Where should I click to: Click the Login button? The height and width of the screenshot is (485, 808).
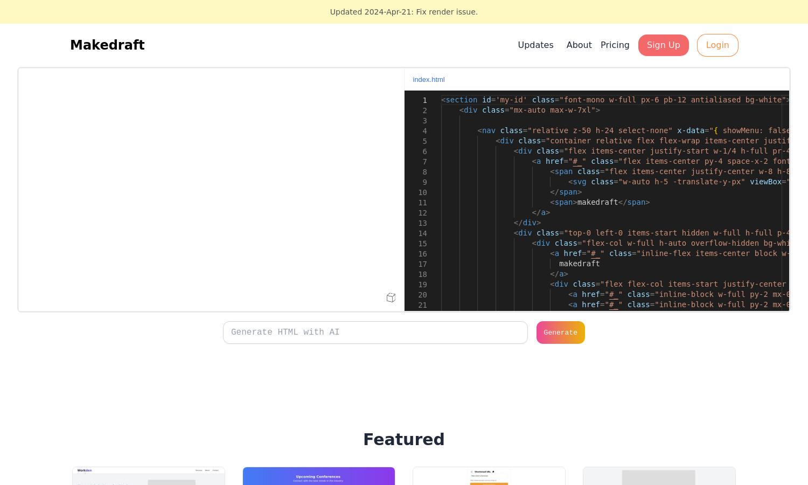pos(718,45)
